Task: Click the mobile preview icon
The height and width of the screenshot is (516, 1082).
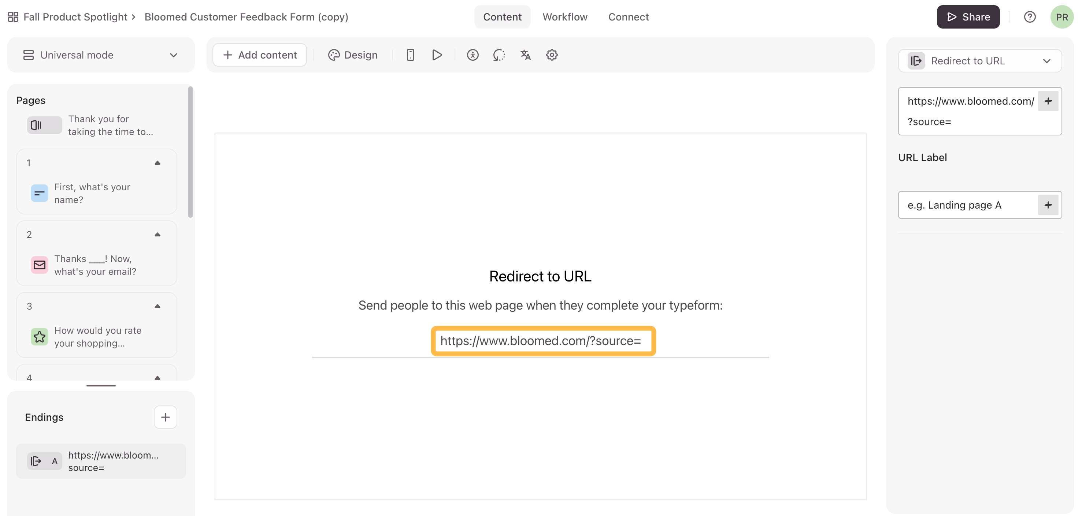Action: (410, 55)
